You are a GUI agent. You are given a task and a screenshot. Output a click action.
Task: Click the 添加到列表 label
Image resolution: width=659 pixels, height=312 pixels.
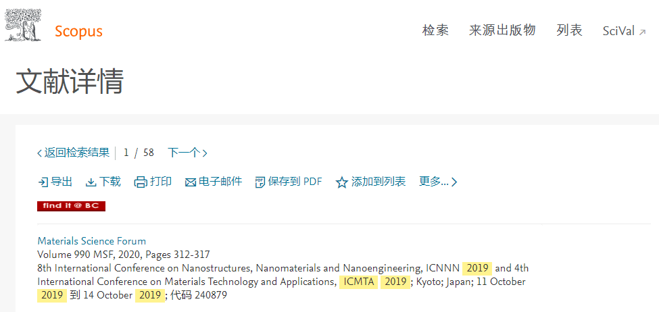379,182
